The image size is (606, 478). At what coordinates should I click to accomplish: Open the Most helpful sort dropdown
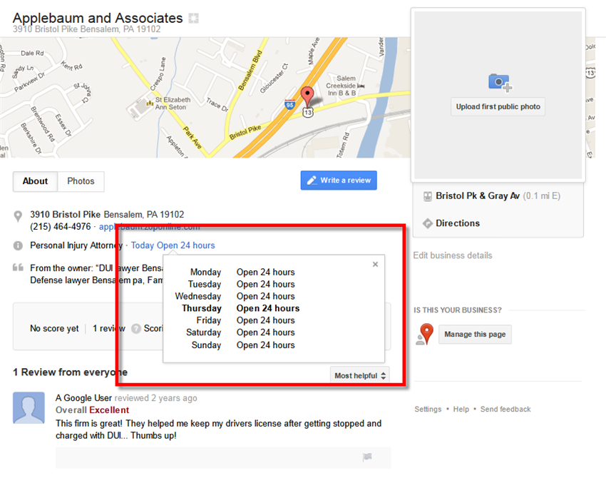(360, 375)
